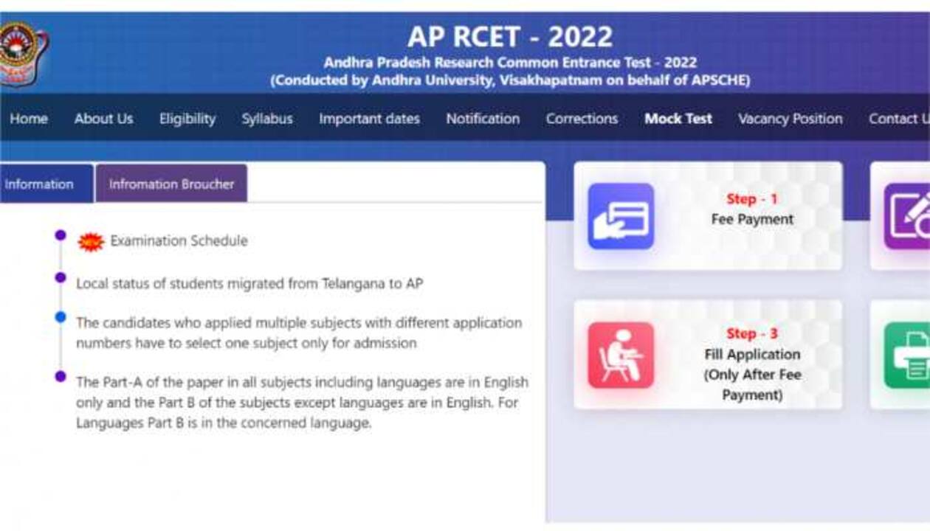Open the Syllabus menu item
The height and width of the screenshot is (531, 930).
click(x=267, y=119)
